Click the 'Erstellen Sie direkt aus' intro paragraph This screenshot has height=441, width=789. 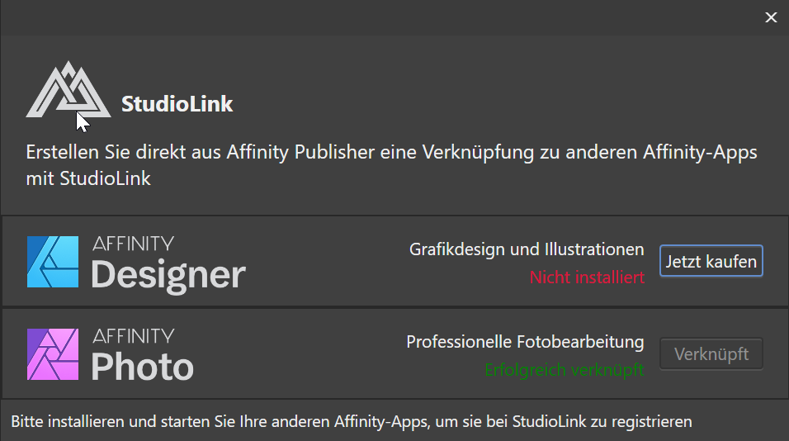coord(391,165)
